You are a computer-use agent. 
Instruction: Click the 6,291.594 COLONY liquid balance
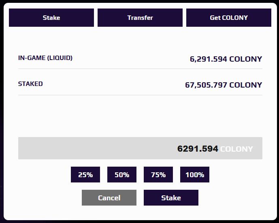point(226,59)
